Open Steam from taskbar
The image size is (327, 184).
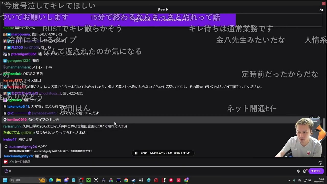pos(133,180)
